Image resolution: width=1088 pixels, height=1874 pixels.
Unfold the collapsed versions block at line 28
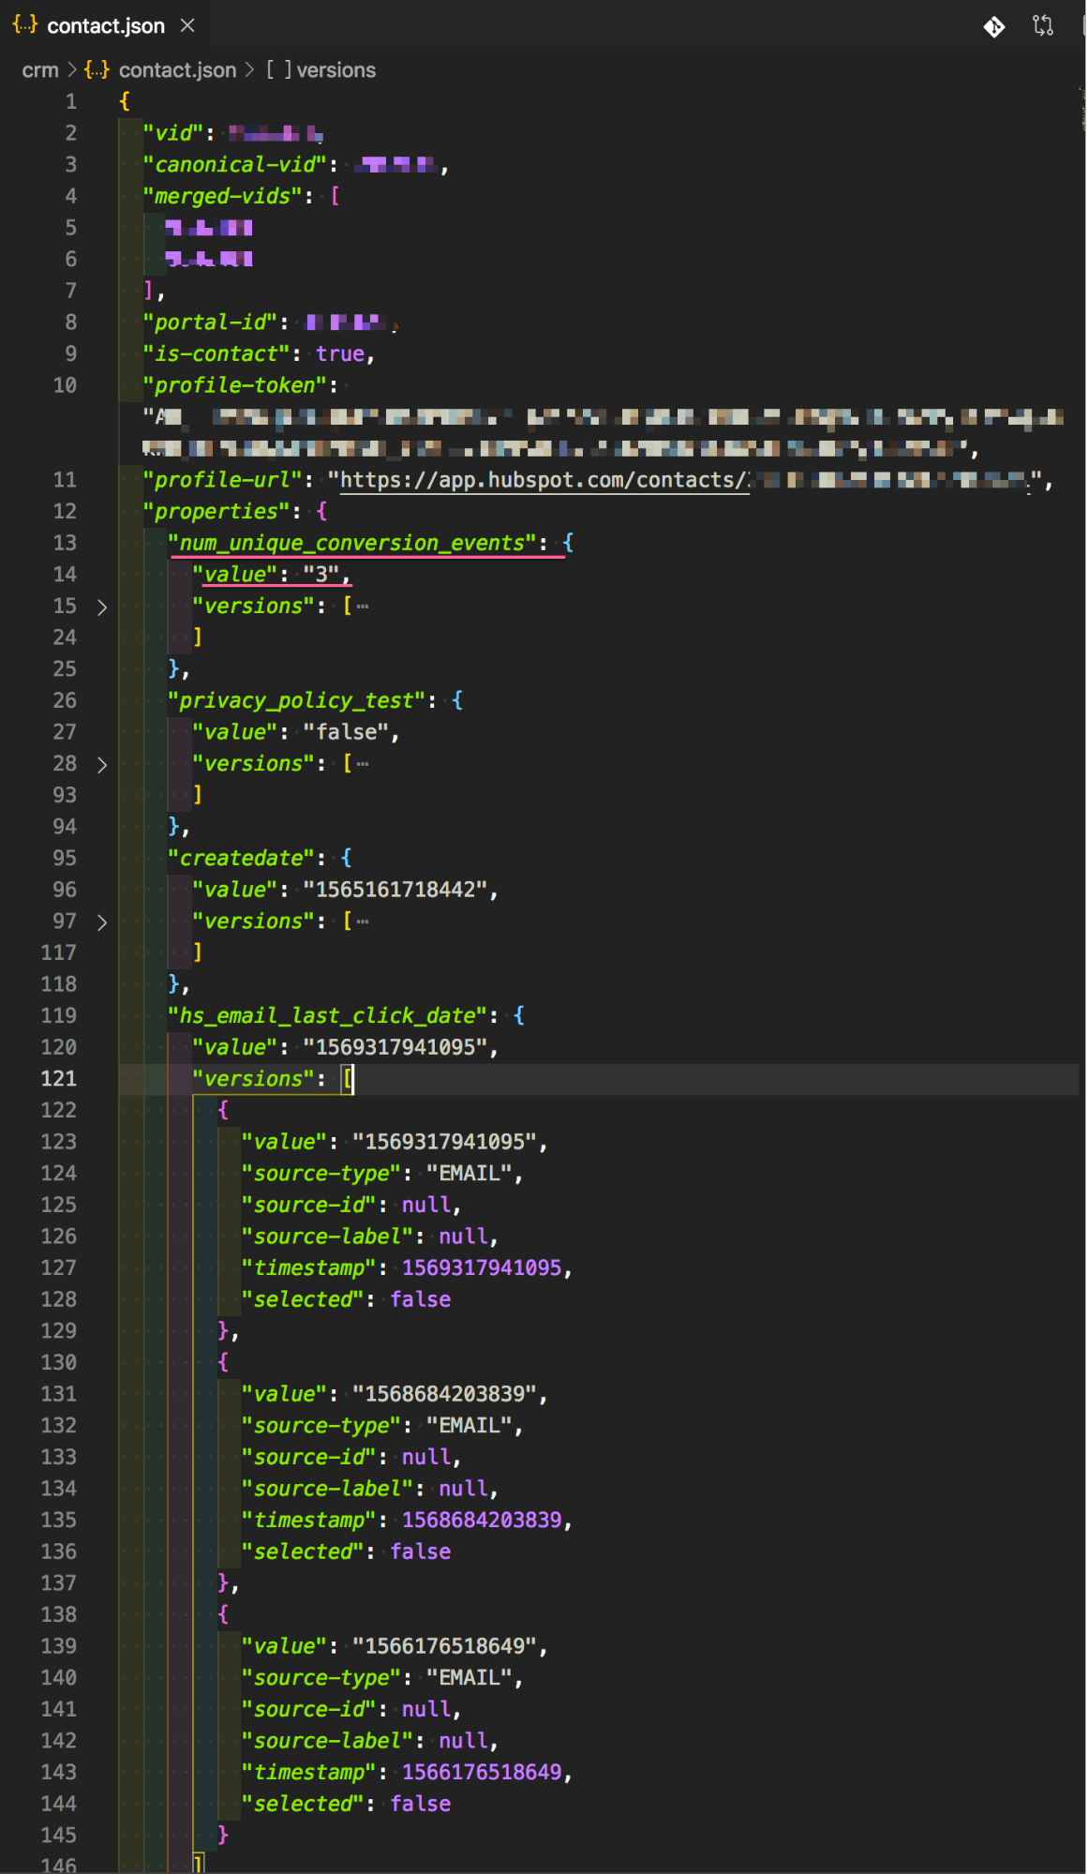[x=102, y=765]
